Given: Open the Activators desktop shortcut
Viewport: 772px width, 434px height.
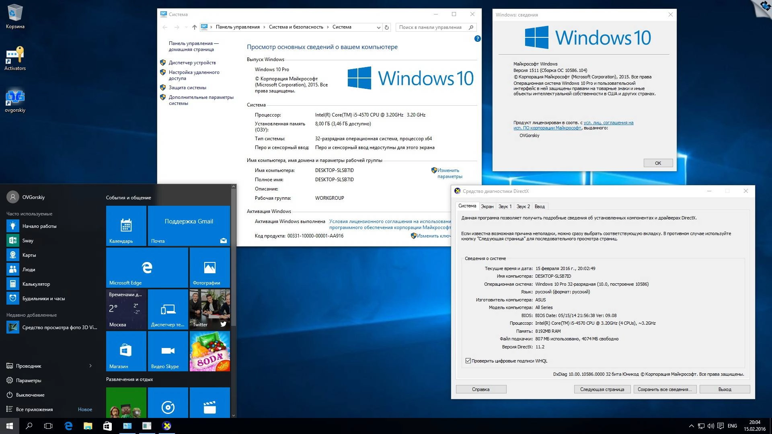Looking at the screenshot, I should pyautogui.click(x=15, y=59).
